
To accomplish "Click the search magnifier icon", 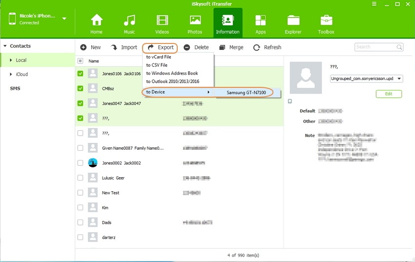I will point(399,47).
